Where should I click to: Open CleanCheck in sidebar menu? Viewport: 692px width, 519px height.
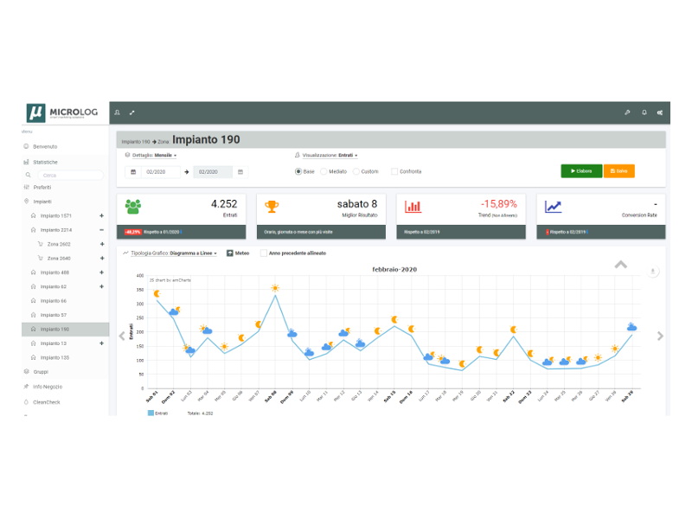[x=47, y=402]
